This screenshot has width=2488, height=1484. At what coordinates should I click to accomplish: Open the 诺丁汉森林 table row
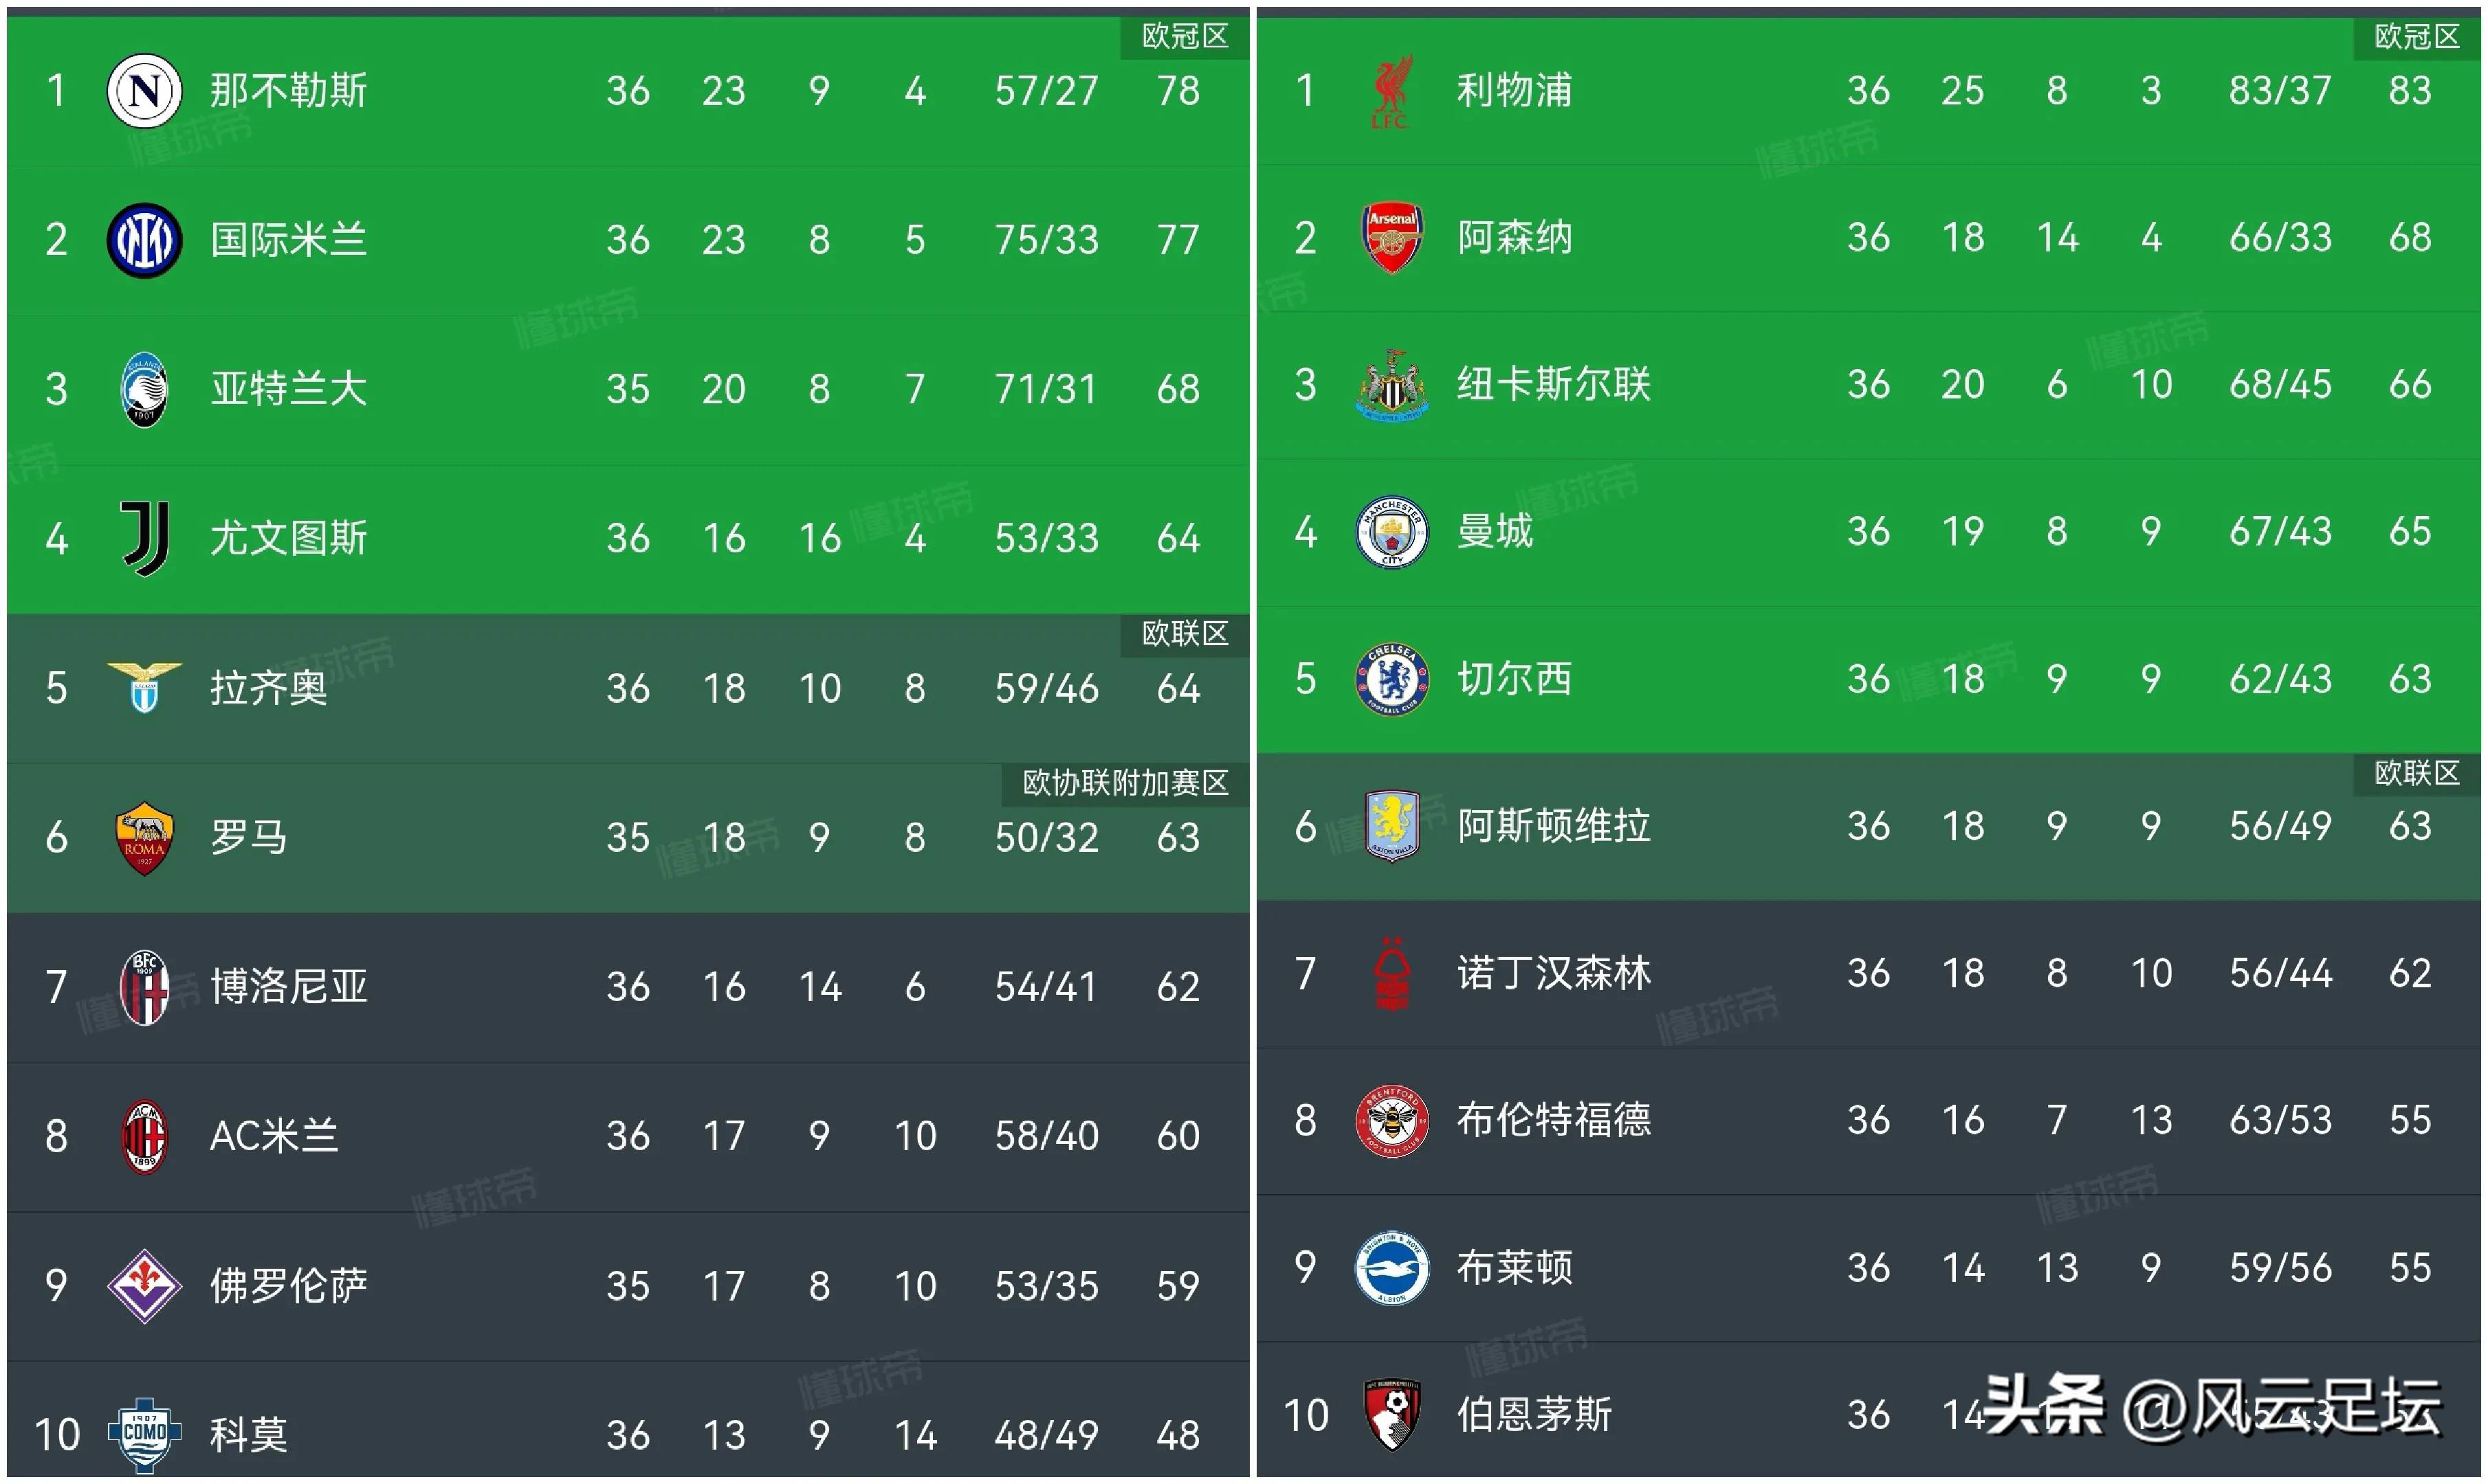pyautogui.click(x=1868, y=974)
